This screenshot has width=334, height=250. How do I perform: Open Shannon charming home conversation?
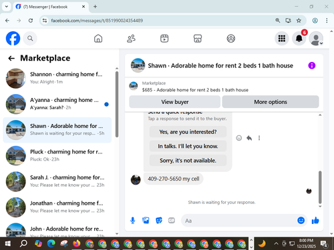click(57, 78)
